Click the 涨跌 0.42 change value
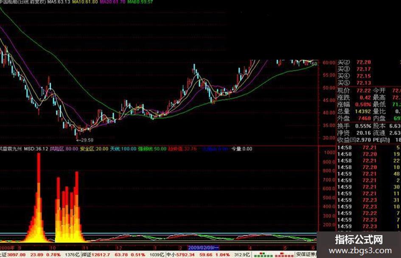Screen dimensions: 401x258 coord(365,97)
